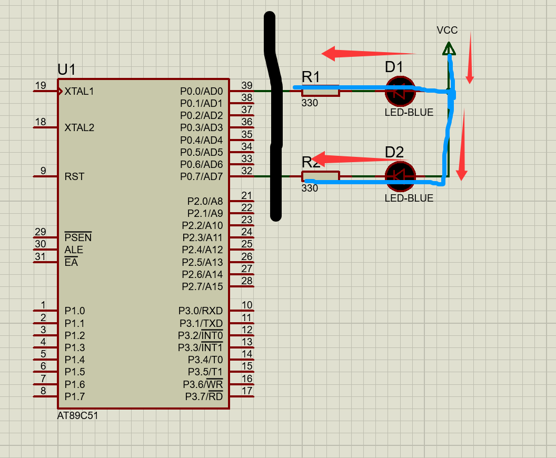The image size is (556, 458).
Task: Click the AT89C51 part name text
Action: [x=78, y=415]
